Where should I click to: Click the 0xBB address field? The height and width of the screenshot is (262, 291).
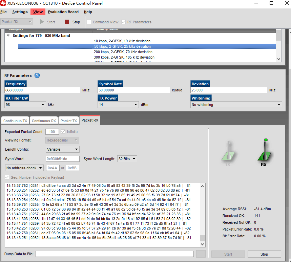coord(72,168)
